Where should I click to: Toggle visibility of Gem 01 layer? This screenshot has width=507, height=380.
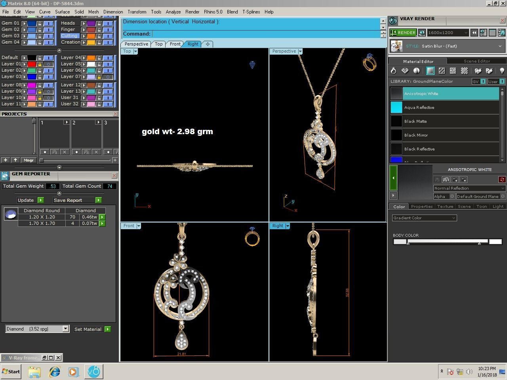(49, 23)
